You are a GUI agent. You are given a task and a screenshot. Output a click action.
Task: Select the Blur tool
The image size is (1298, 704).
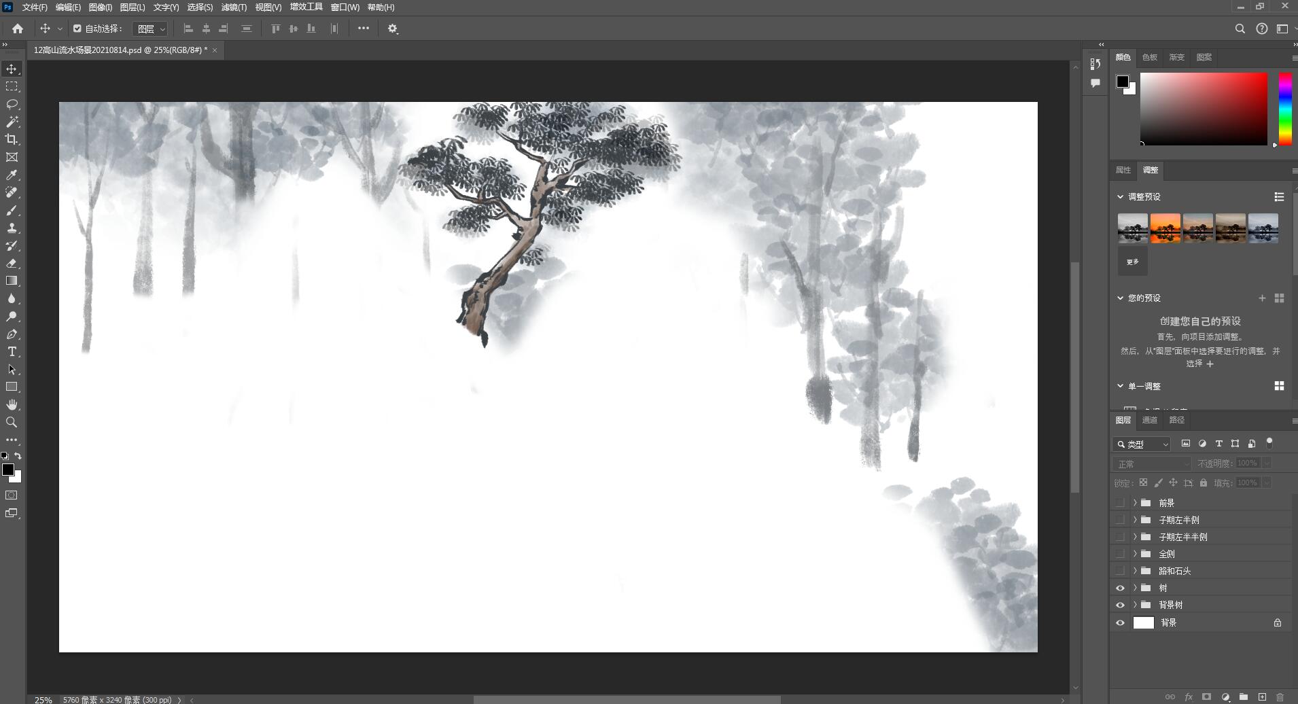[12, 298]
